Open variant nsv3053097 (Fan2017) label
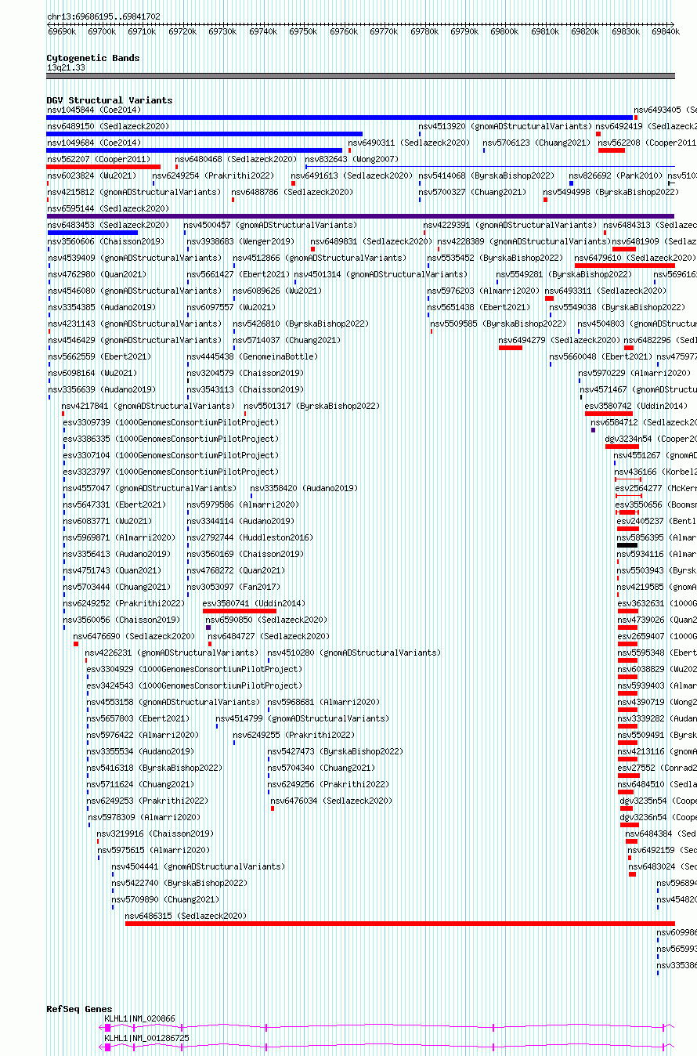This screenshot has height=1056, width=697. click(233, 587)
